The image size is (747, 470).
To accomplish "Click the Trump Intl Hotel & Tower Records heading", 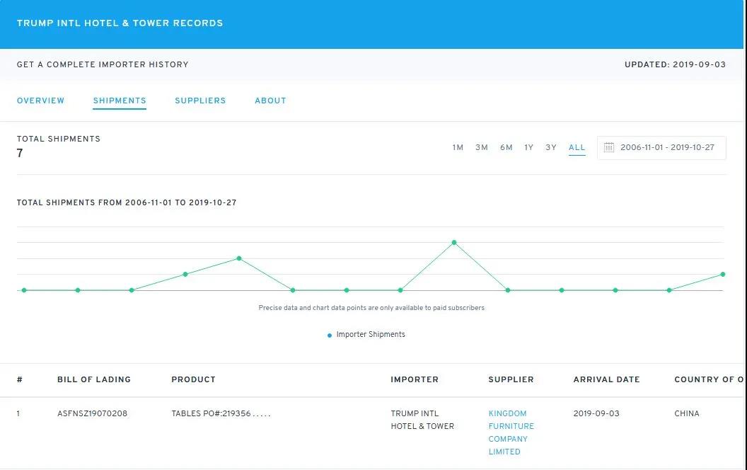I will (120, 23).
